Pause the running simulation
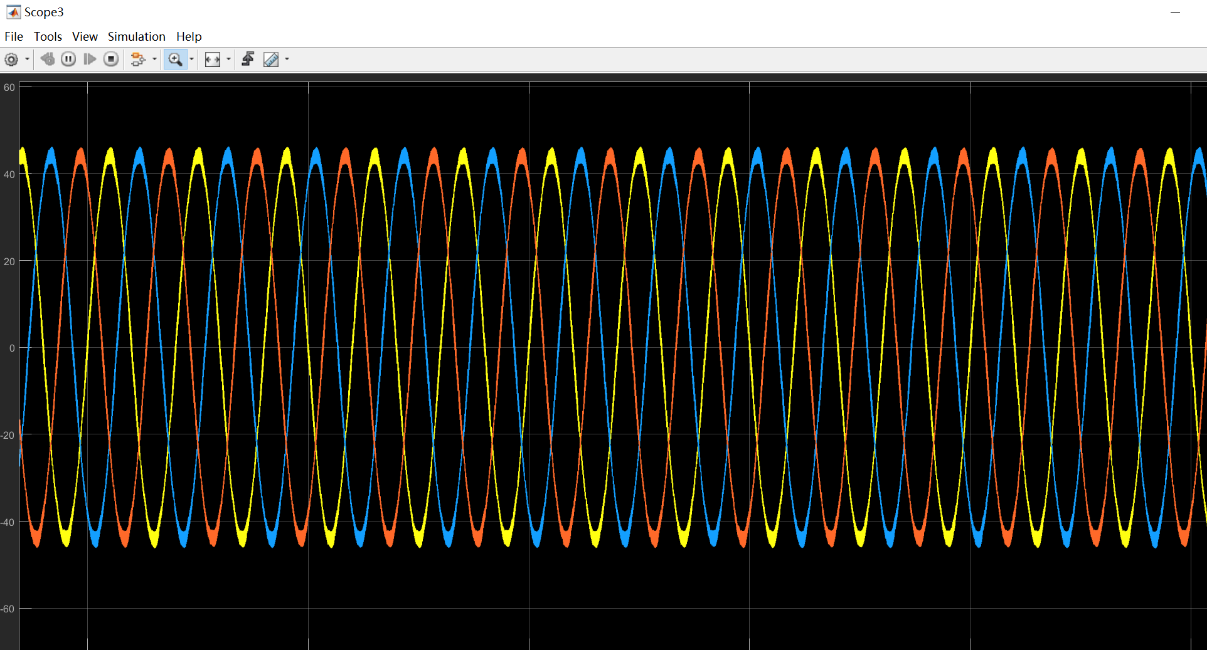 [x=68, y=60]
